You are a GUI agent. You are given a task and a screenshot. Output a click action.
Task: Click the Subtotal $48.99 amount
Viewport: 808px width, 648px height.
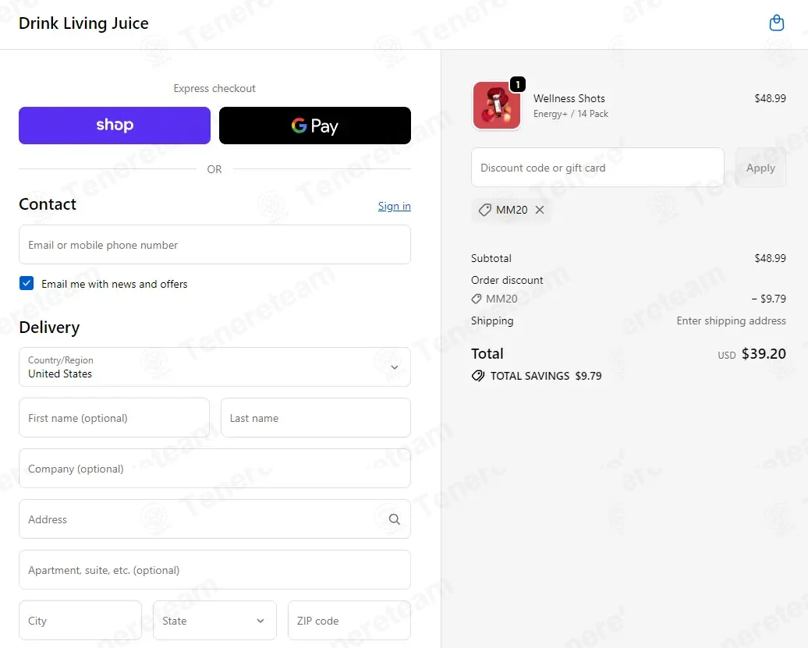click(770, 258)
